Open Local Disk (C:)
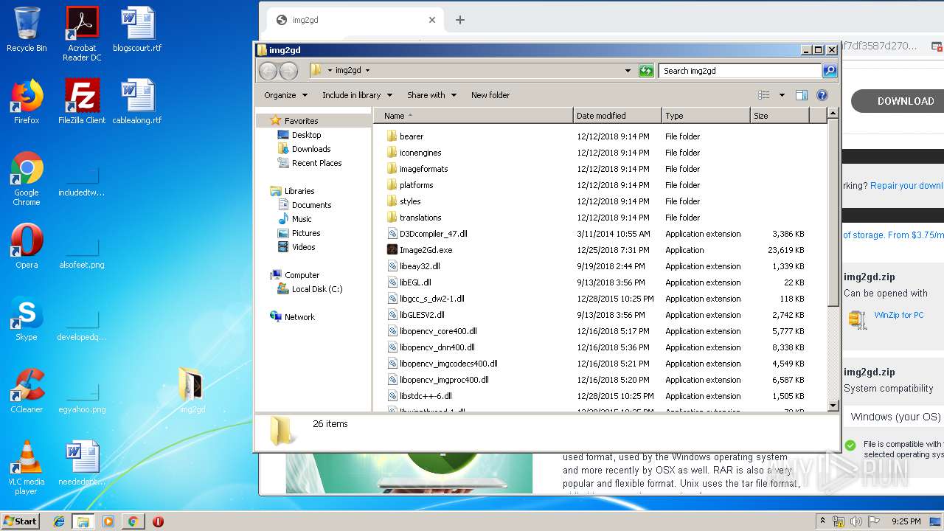Viewport: 944px width, 531px height. (x=316, y=289)
